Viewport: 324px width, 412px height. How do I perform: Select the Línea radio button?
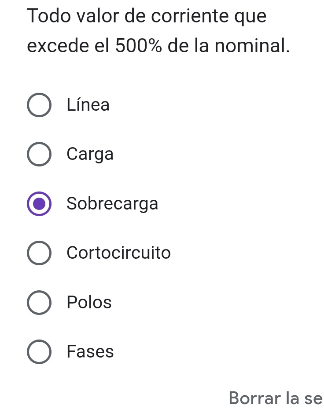(39, 105)
